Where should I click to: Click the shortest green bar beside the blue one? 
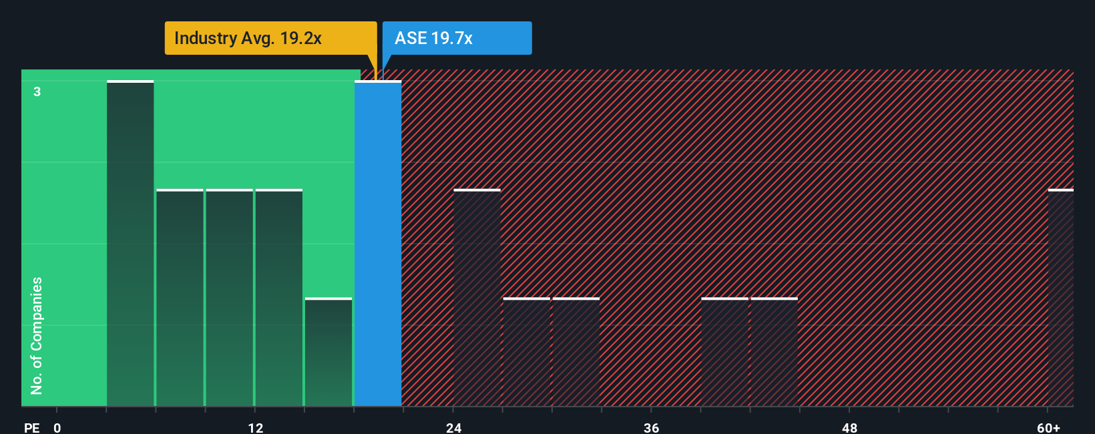pyautogui.click(x=328, y=352)
